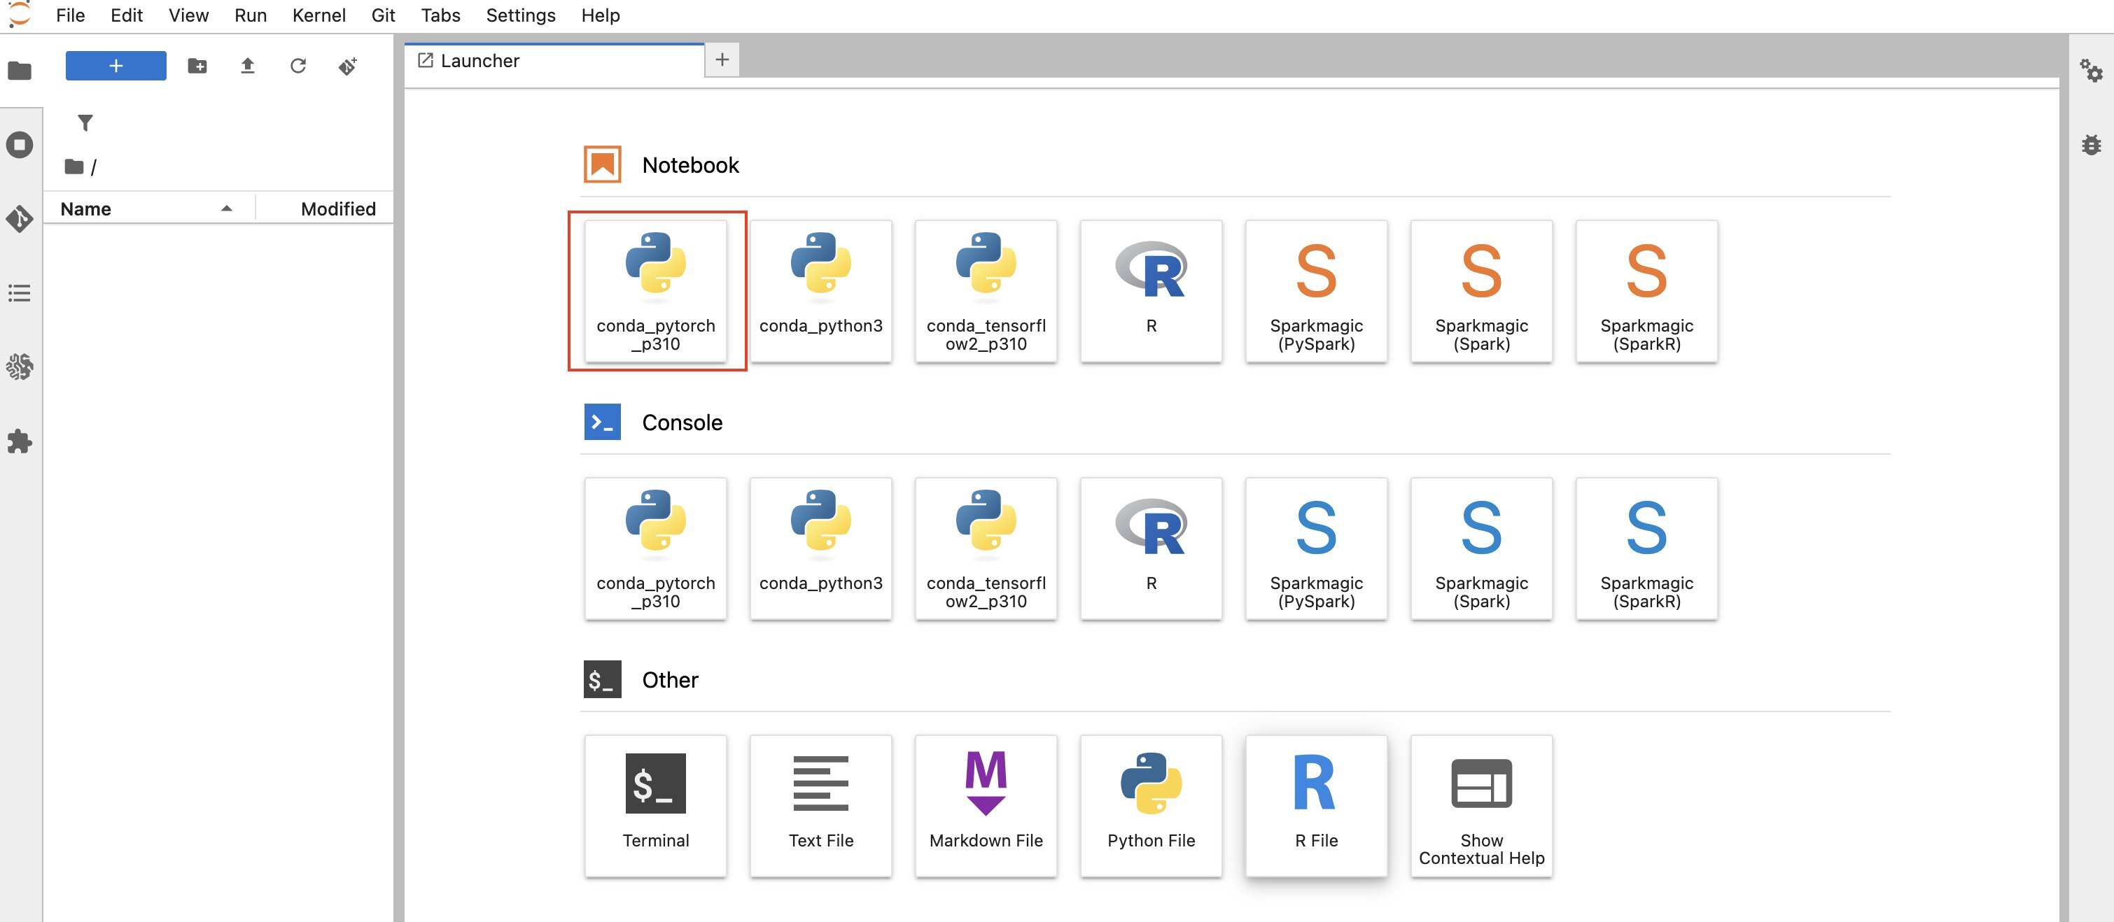The height and width of the screenshot is (922, 2114).
Task: Open the Settings menu
Action: pos(520,15)
